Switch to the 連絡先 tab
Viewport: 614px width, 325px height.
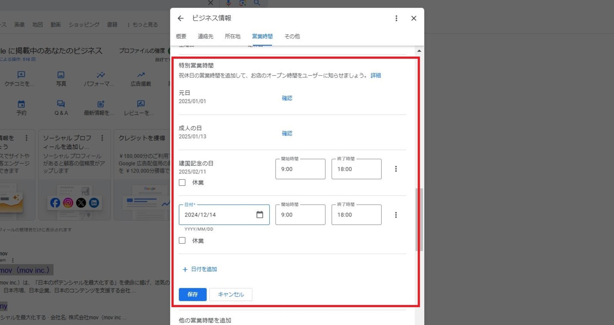click(205, 36)
